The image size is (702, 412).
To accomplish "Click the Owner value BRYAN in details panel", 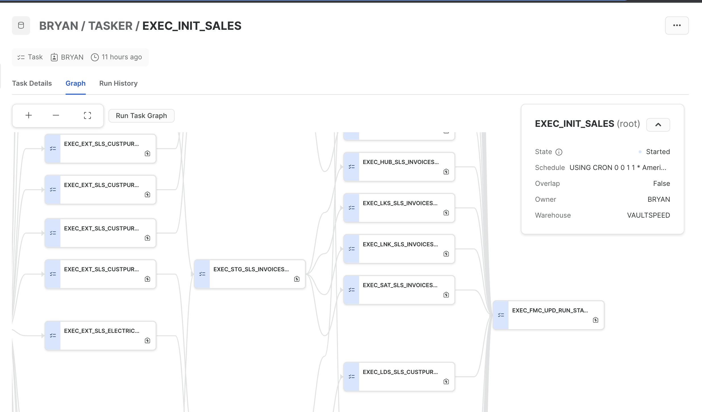I will pos(659,199).
